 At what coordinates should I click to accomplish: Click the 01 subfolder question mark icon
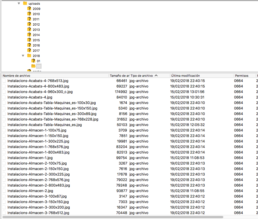pos(33,61)
